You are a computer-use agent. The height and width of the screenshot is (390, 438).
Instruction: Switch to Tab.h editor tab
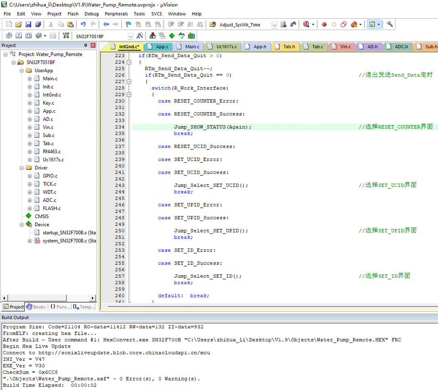pyautogui.click(x=285, y=47)
